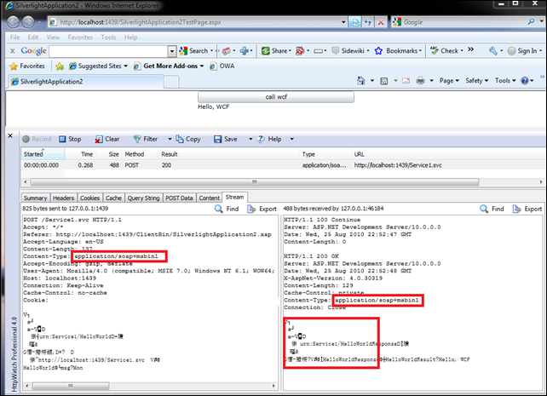Viewport: 547px width, 396px height.
Task: Open the Safety menu dropdown
Action: 476,81
